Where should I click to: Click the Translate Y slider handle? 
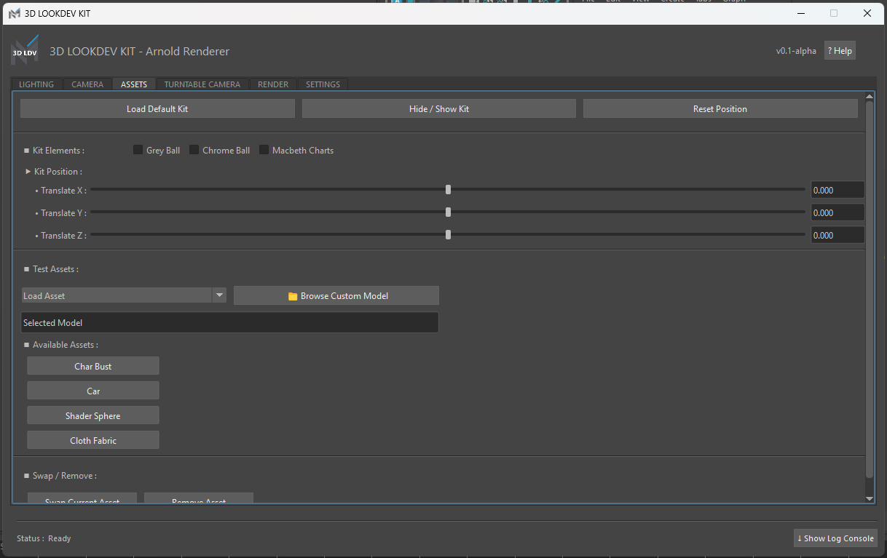[448, 212]
